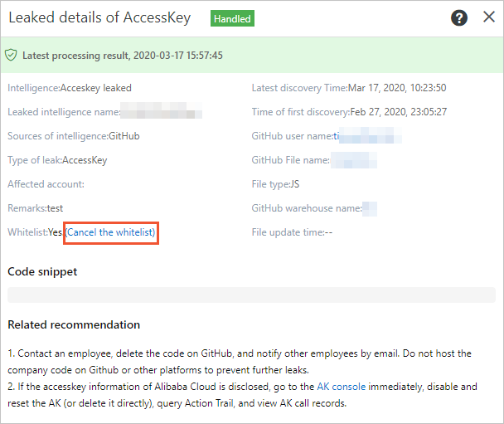Click Cancel the whitelist link
The width and height of the screenshot is (504, 424).
pos(110,232)
